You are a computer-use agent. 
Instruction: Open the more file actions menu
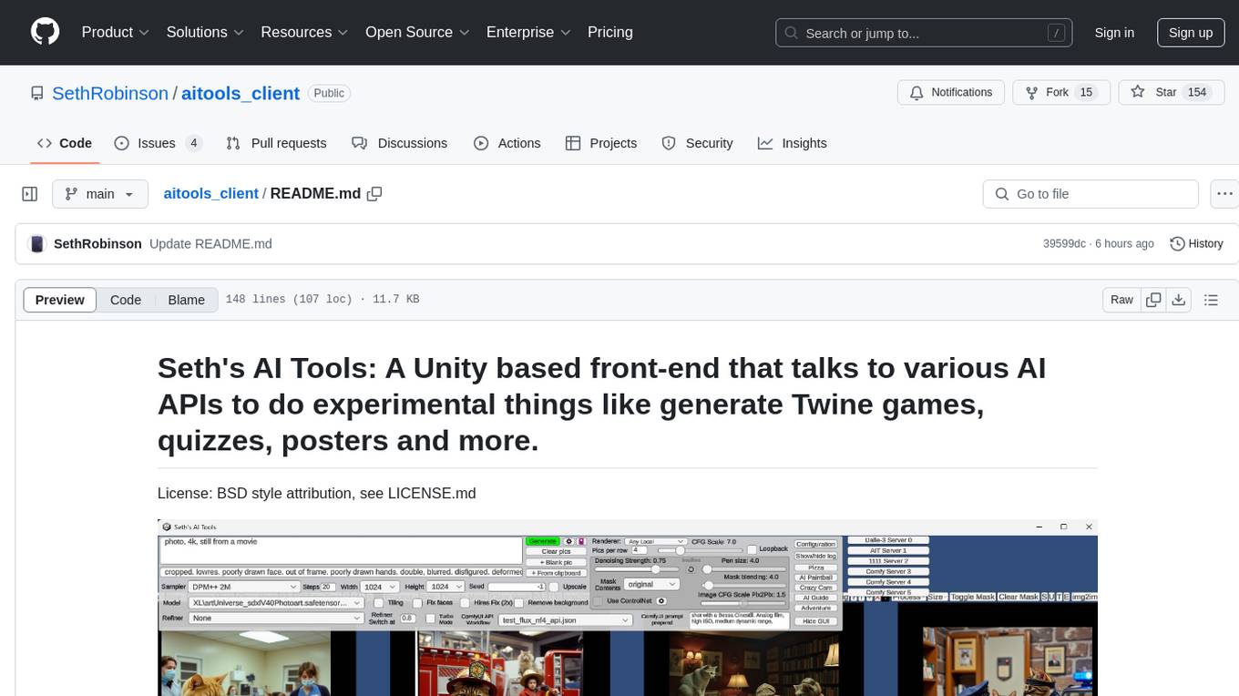1225,194
